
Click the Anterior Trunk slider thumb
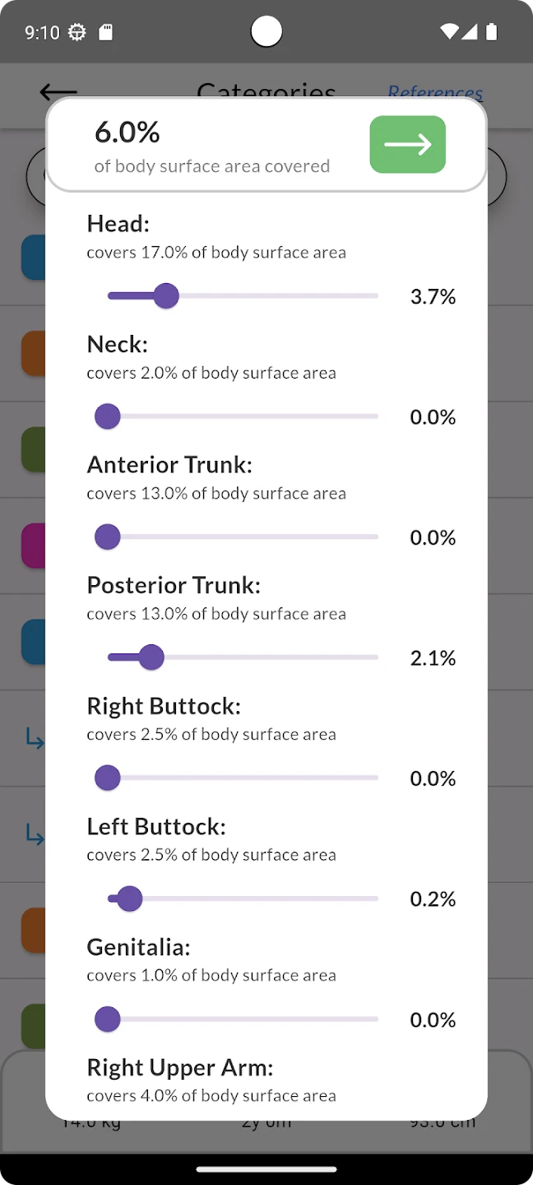(108, 537)
